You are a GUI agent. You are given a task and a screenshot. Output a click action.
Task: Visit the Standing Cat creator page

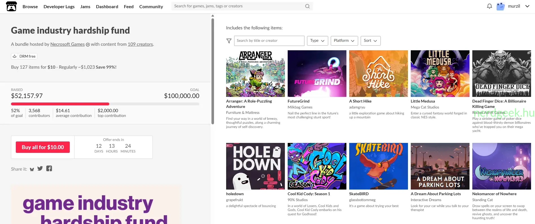click(482, 200)
